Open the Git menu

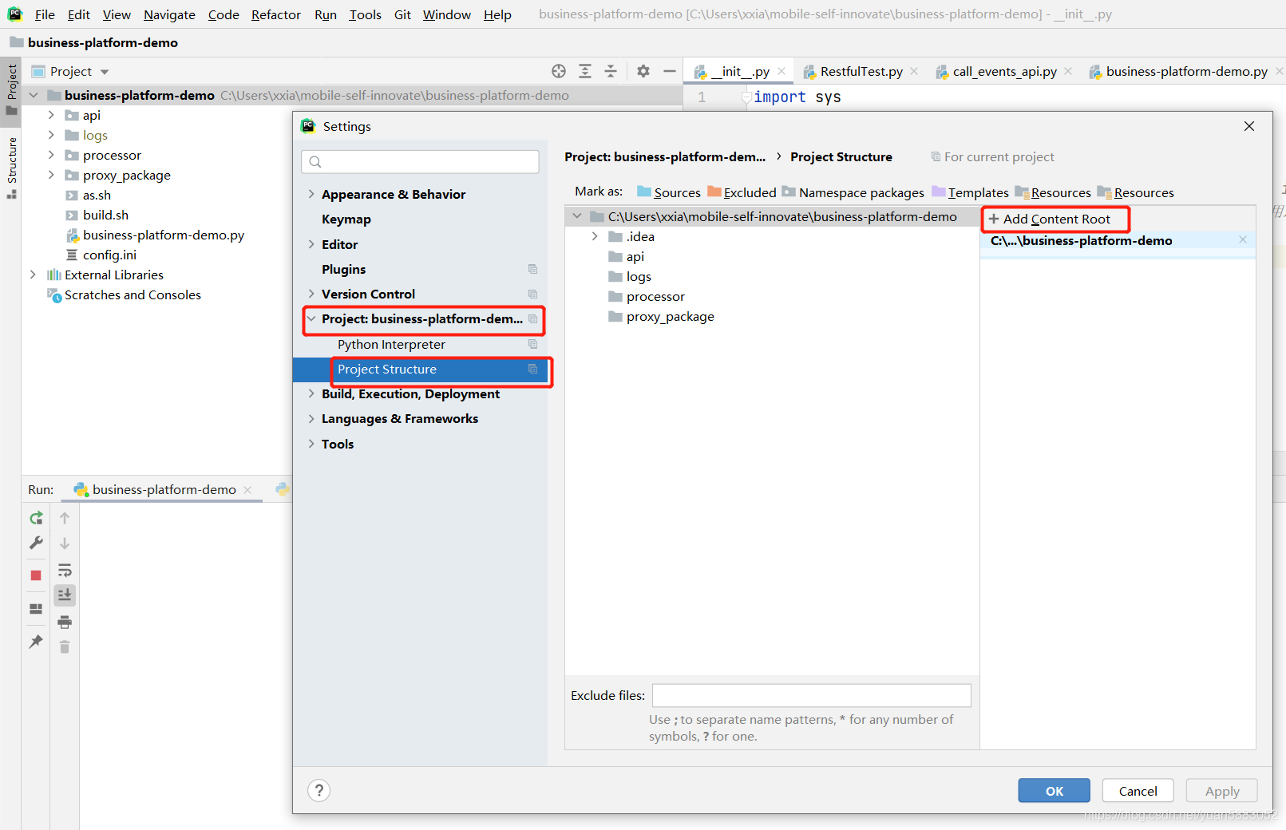[x=402, y=14]
